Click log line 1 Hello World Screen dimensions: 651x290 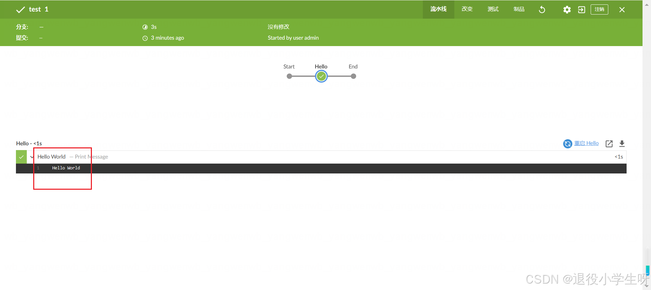[x=66, y=168]
